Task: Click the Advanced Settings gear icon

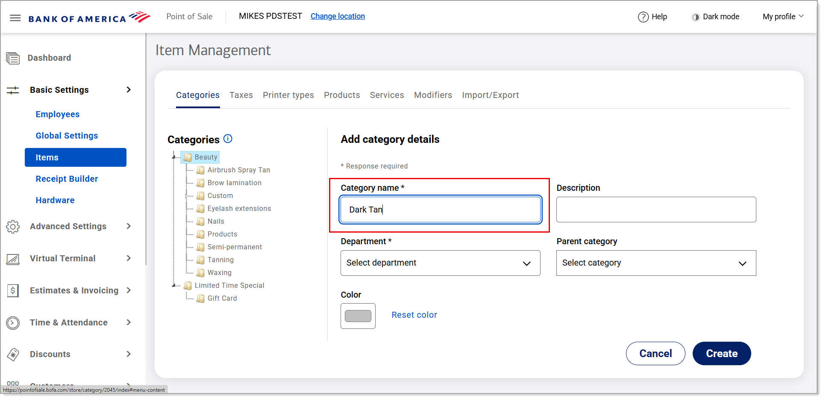Action: [x=13, y=226]
